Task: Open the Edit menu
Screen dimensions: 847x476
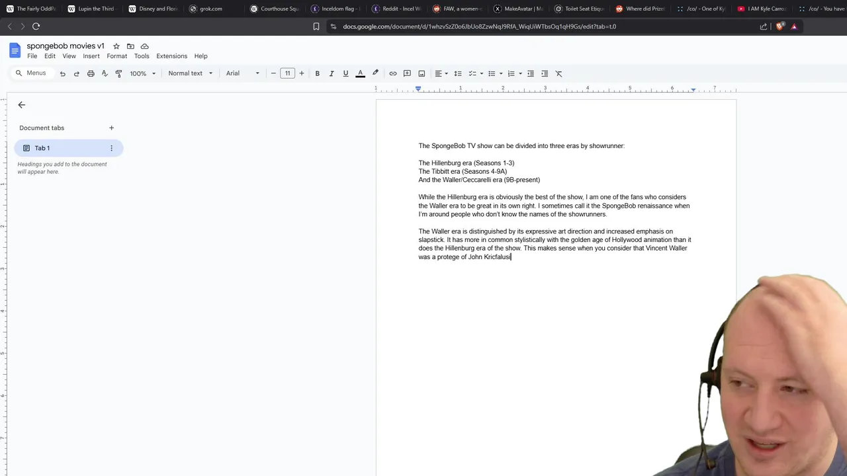Action: point(50,56)
